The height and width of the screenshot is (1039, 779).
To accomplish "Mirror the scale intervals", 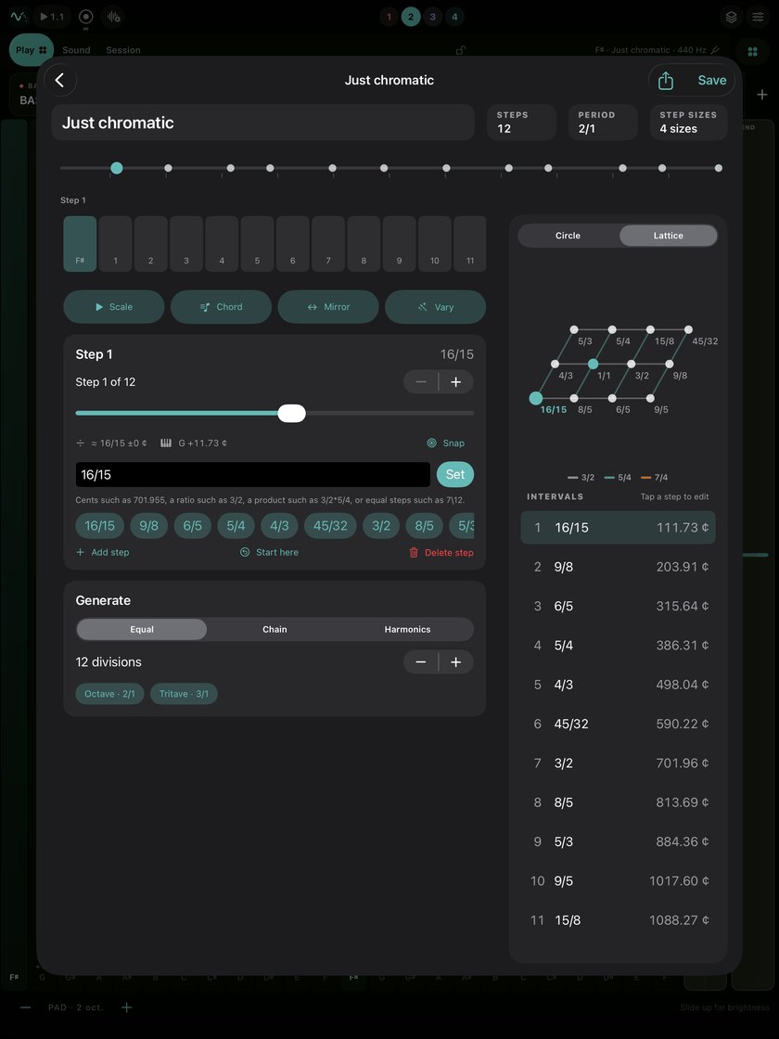I will click(328, 307).
